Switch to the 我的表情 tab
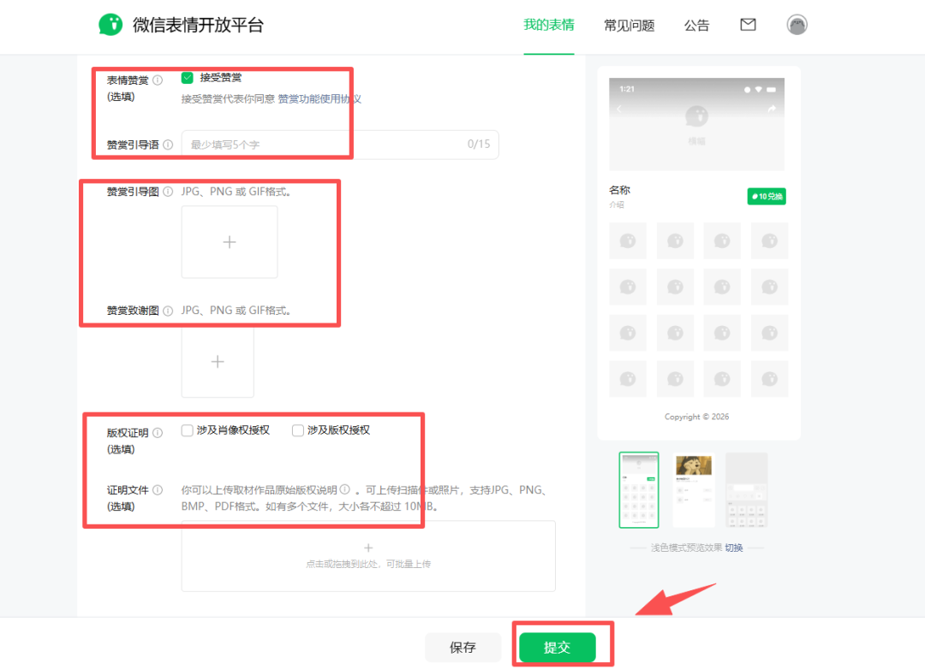Viewport: 925px width, 669px height. coord(549,26)
